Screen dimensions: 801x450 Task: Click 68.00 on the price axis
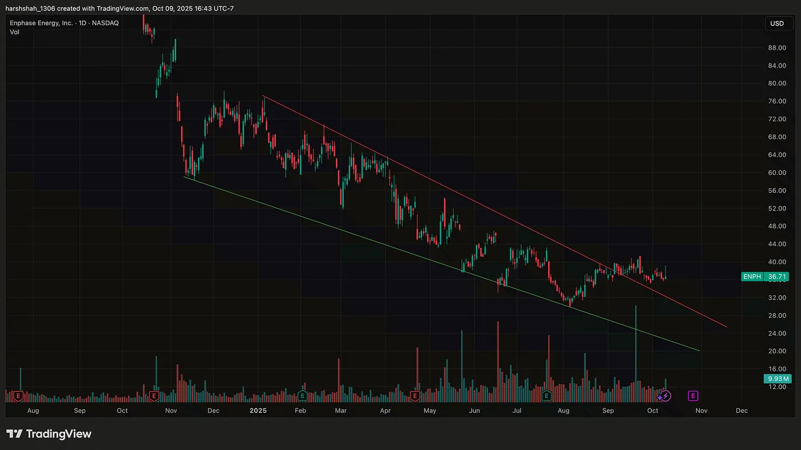[777, 137]
